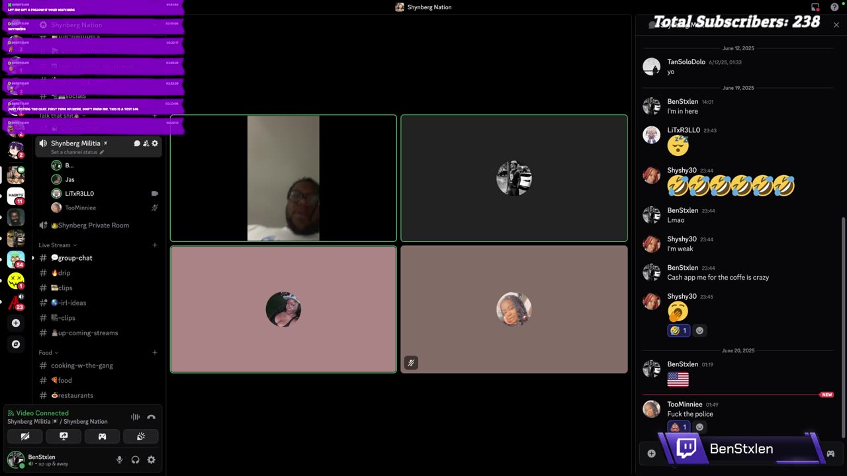Start an activity with the controller button

click(x=103, y=436)
